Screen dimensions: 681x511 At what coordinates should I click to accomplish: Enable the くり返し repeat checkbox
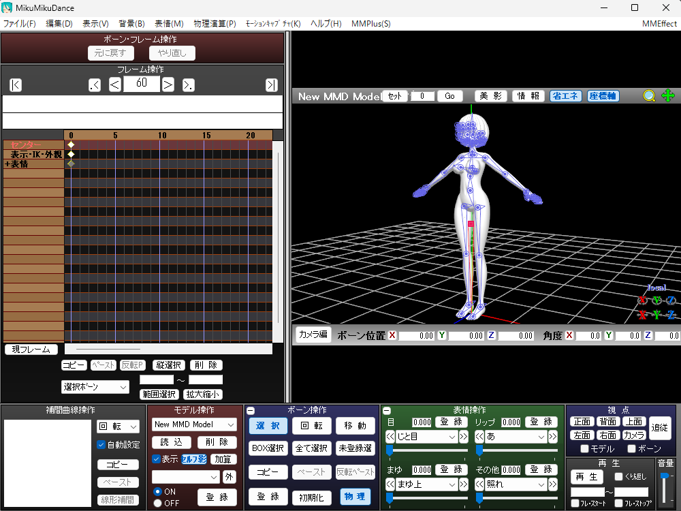click(619, 477)
